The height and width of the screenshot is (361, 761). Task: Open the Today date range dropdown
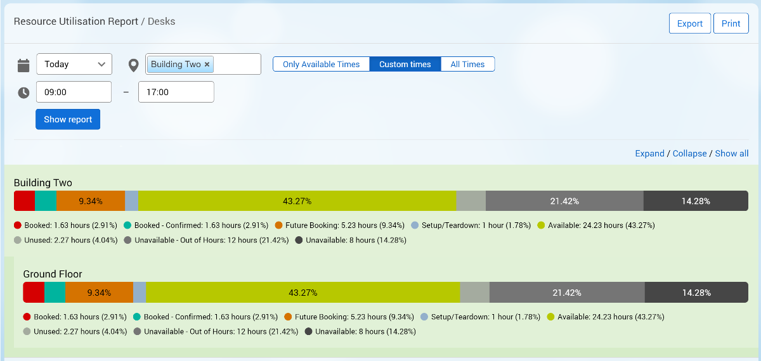coord(74,64)
